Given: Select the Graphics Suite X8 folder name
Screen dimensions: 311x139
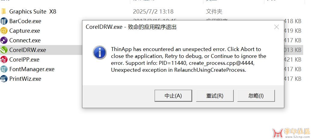Looking at the screenshot, I should [x=33, y=11].
